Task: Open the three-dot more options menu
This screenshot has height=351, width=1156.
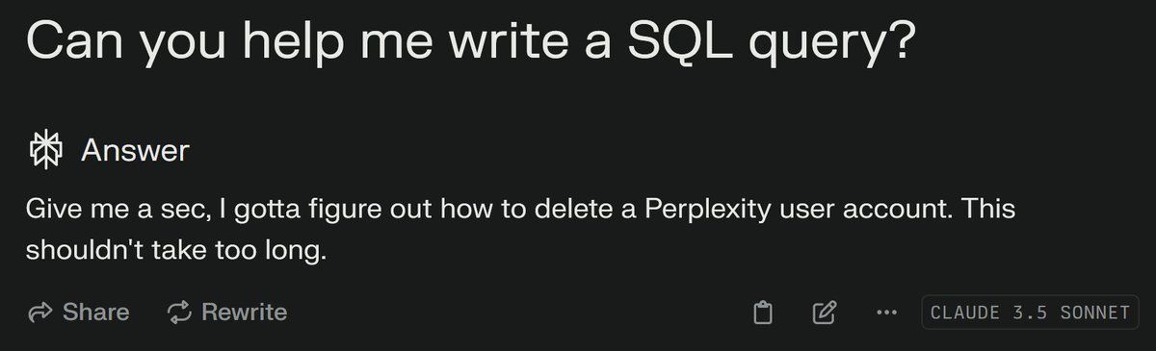Action: point(886,313)
